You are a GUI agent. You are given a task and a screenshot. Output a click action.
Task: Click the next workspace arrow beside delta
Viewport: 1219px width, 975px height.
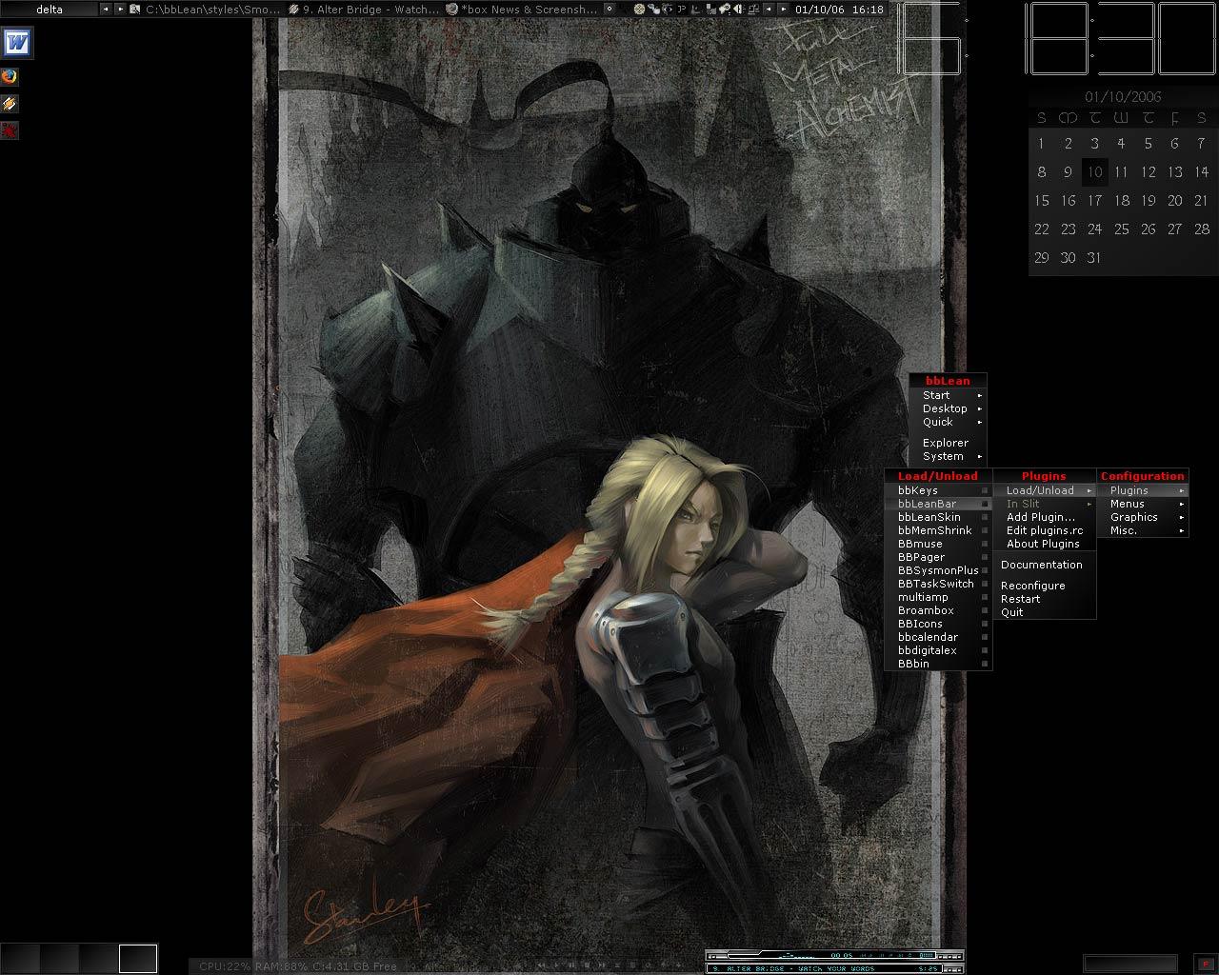(119, 10)
